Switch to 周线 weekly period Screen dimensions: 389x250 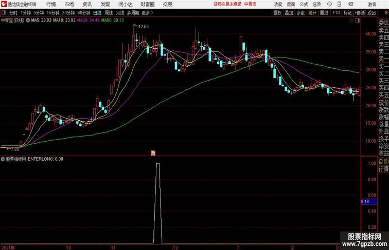(x=109, y=13)
